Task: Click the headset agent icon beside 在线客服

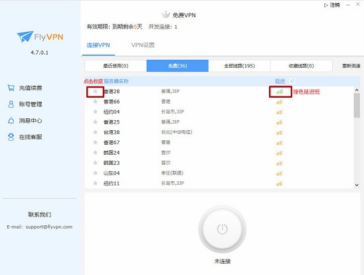Action: 11,137
